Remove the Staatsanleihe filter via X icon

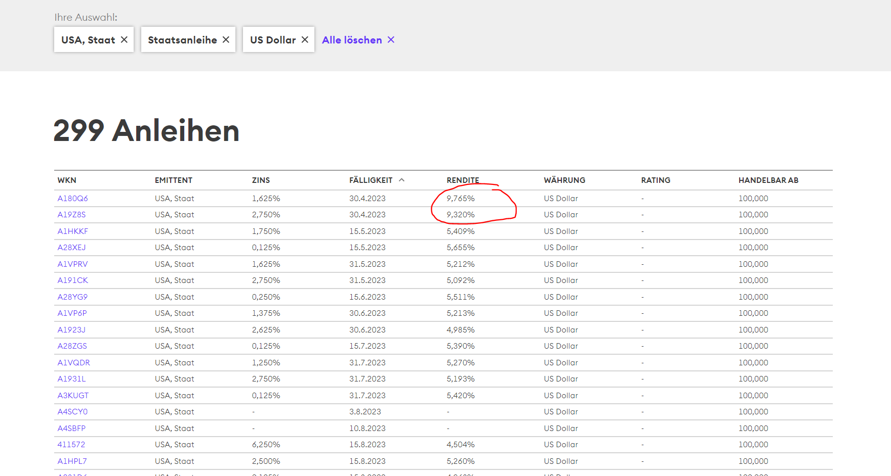(226, 39)
